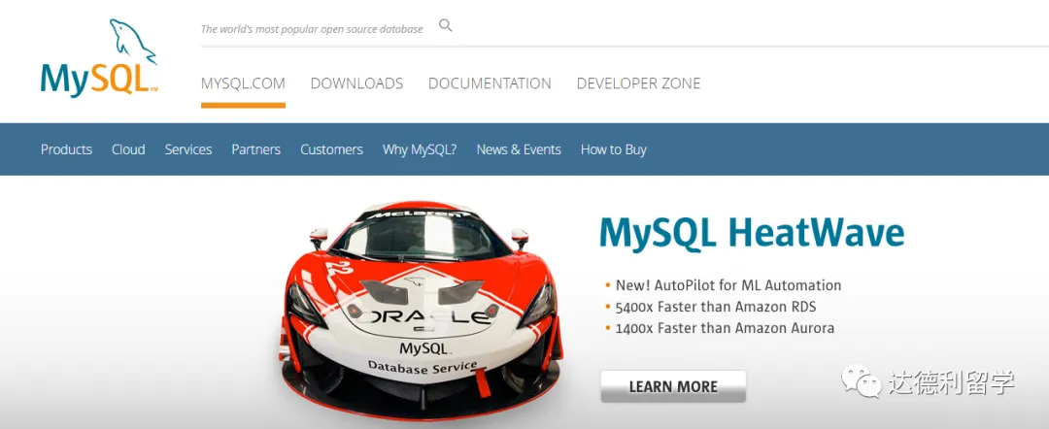Open the Products menu

[66, 149]
